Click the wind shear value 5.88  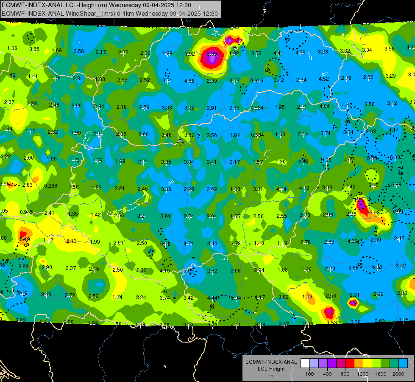pyautogui.click(x=396, y=185)
